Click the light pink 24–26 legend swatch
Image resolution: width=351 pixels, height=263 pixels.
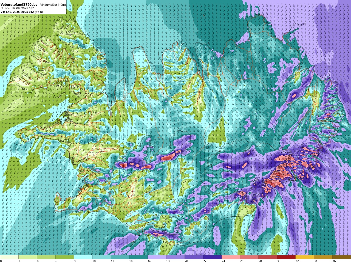(231, 257)
